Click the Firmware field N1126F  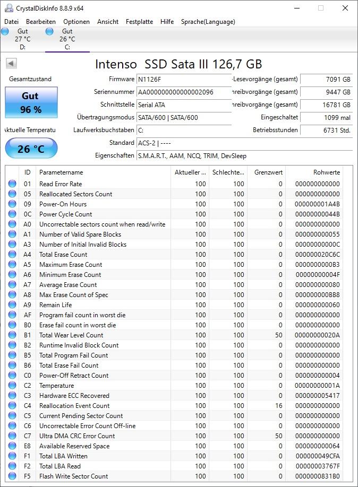pyautogui.click(x=184, y=79)
